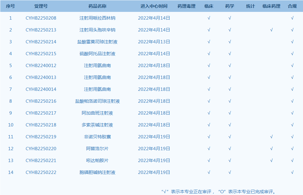Click drug name 多索茶碱注射液
Image resolution: width=303 pixels, height=195 pixels.
tap(97, 125)
